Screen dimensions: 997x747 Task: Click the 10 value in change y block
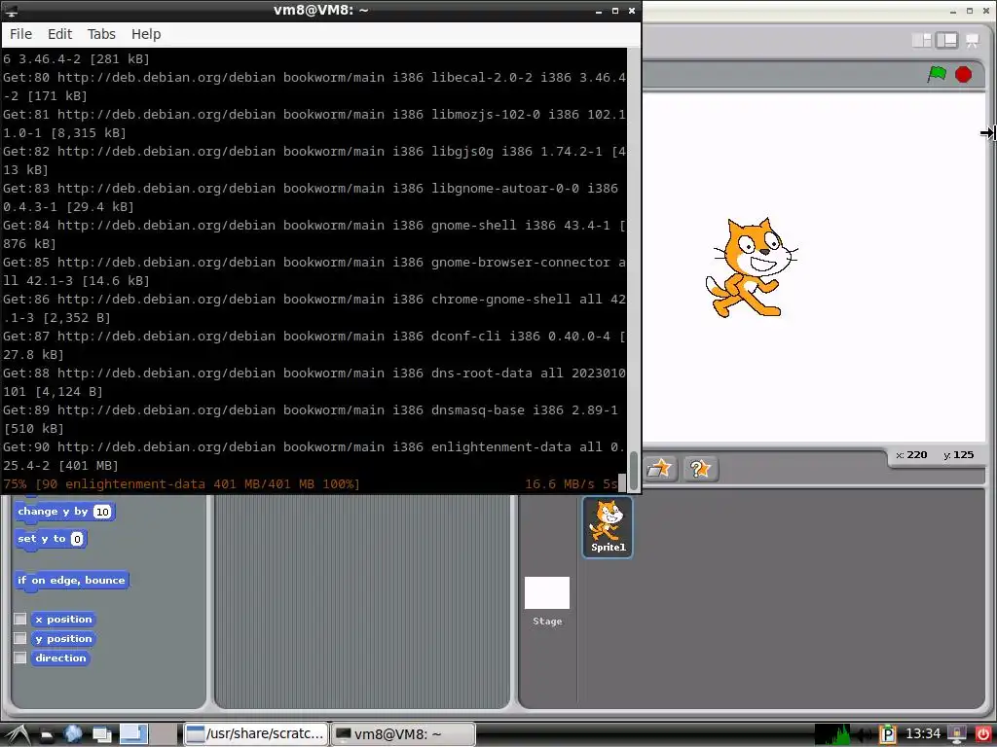click(101, 512)
